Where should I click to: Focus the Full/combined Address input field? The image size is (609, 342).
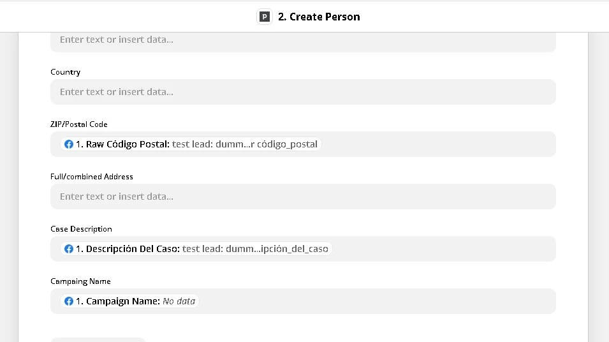pos(303,197)
